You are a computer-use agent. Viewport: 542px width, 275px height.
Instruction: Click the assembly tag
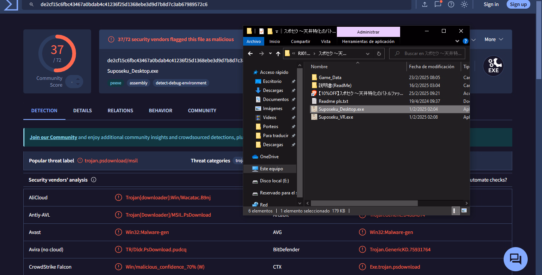tap(139, 83)
